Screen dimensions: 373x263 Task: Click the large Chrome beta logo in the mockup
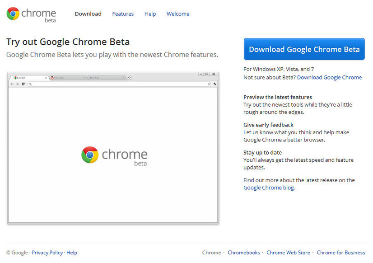point(114,156)
